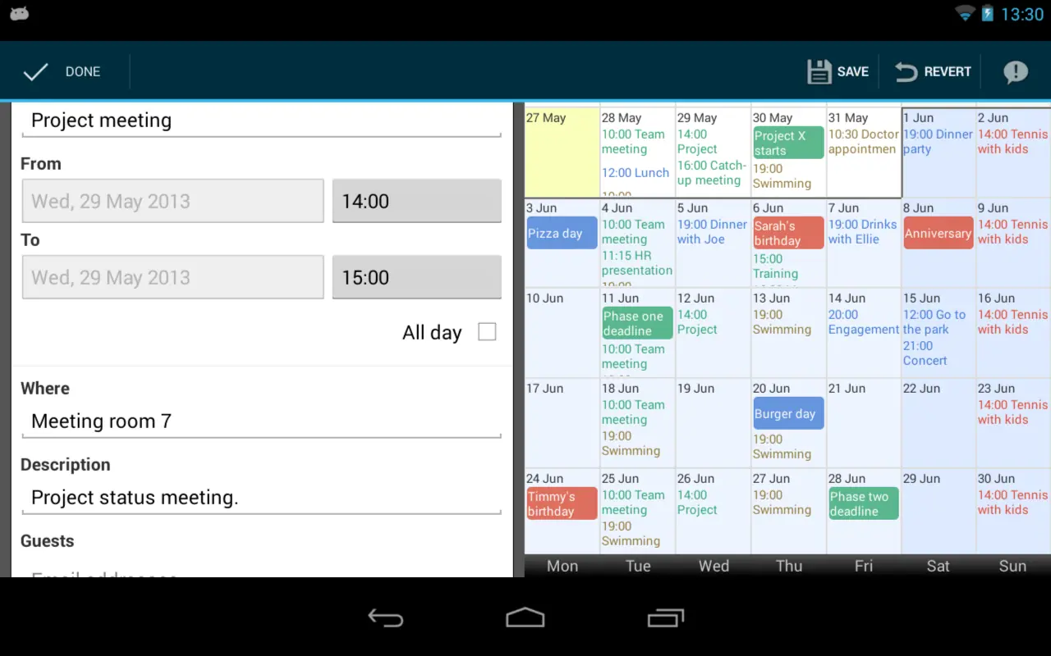Select the 10 Jun day cell
The image size is (1051, 656).
562,333
